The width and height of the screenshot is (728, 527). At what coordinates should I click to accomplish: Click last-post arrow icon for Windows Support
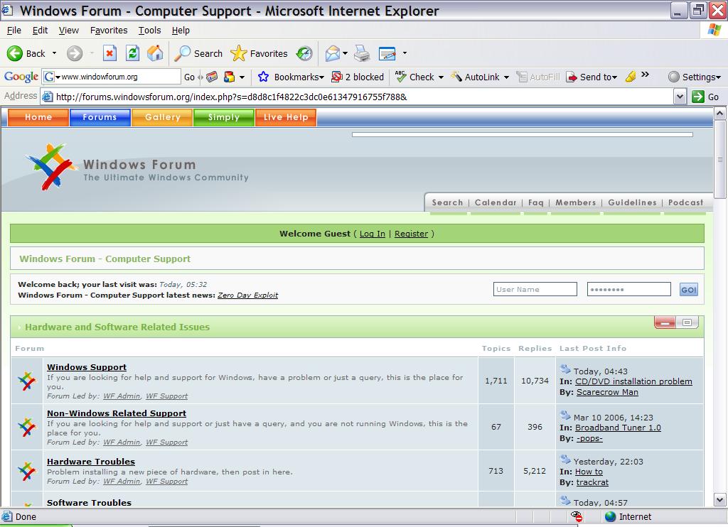565,369
